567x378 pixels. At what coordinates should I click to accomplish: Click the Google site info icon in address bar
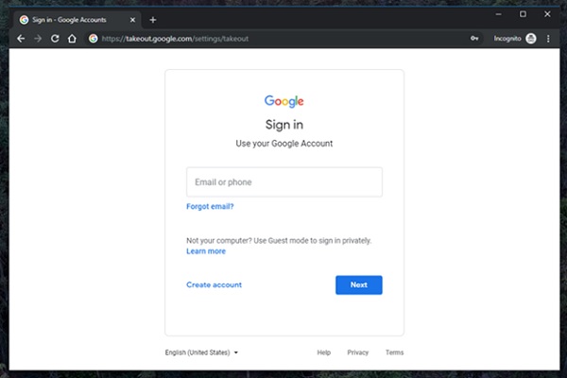pyautogui.click(x=93, y=39)
